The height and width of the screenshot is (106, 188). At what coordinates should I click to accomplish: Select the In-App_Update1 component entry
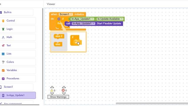(18, 95)
